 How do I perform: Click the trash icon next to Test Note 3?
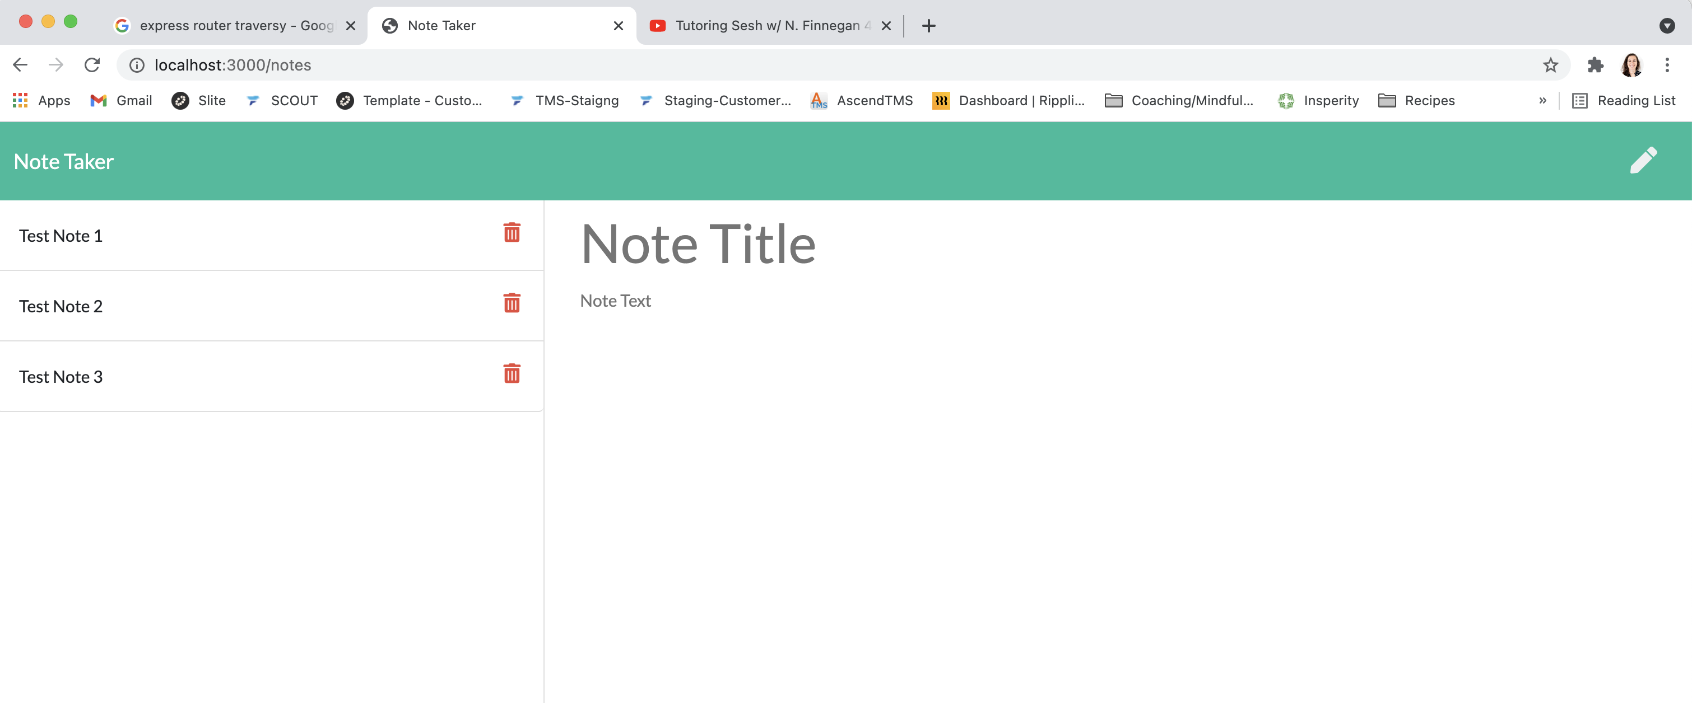(x=512, y=374)
